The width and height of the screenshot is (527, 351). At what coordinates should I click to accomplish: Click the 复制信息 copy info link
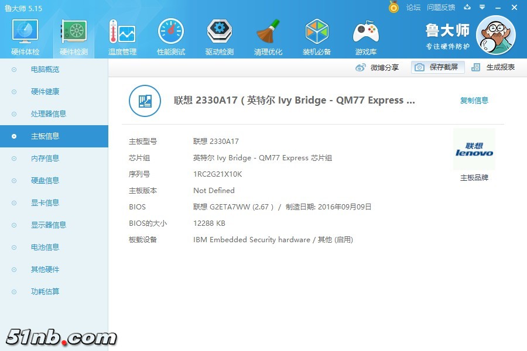tap(474, 101)
